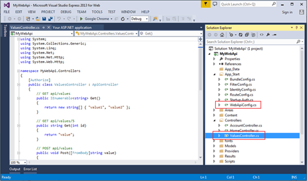Undo the last edit using the toolbar
Viewport: 307px width, 181px height.
click(x=59, y=19)
